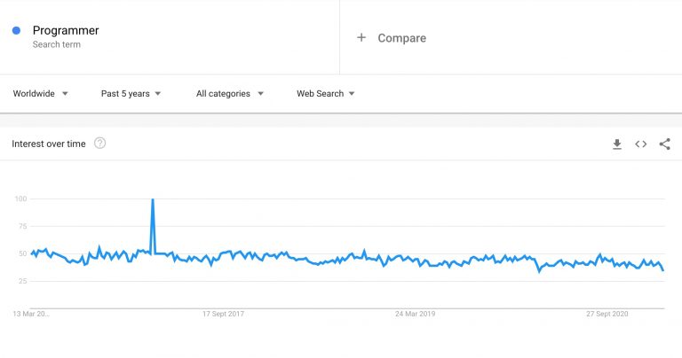Viewport: 682px width, 358px height.
Task: Open the Worldwide region dropdown
Action: click(40, 94)
